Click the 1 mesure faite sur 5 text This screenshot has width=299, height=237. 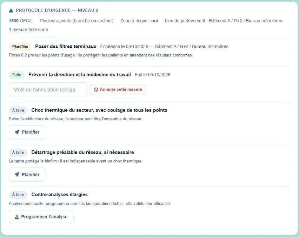pyautogui.click(x=28, y=30)
